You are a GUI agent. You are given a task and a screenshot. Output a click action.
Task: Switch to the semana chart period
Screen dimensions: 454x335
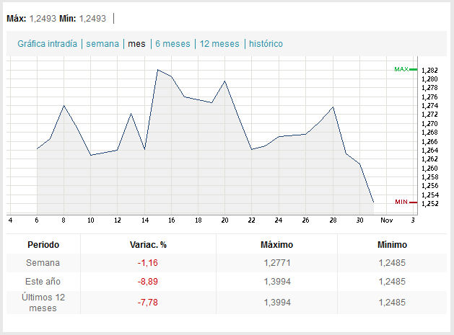coord(102,44)
